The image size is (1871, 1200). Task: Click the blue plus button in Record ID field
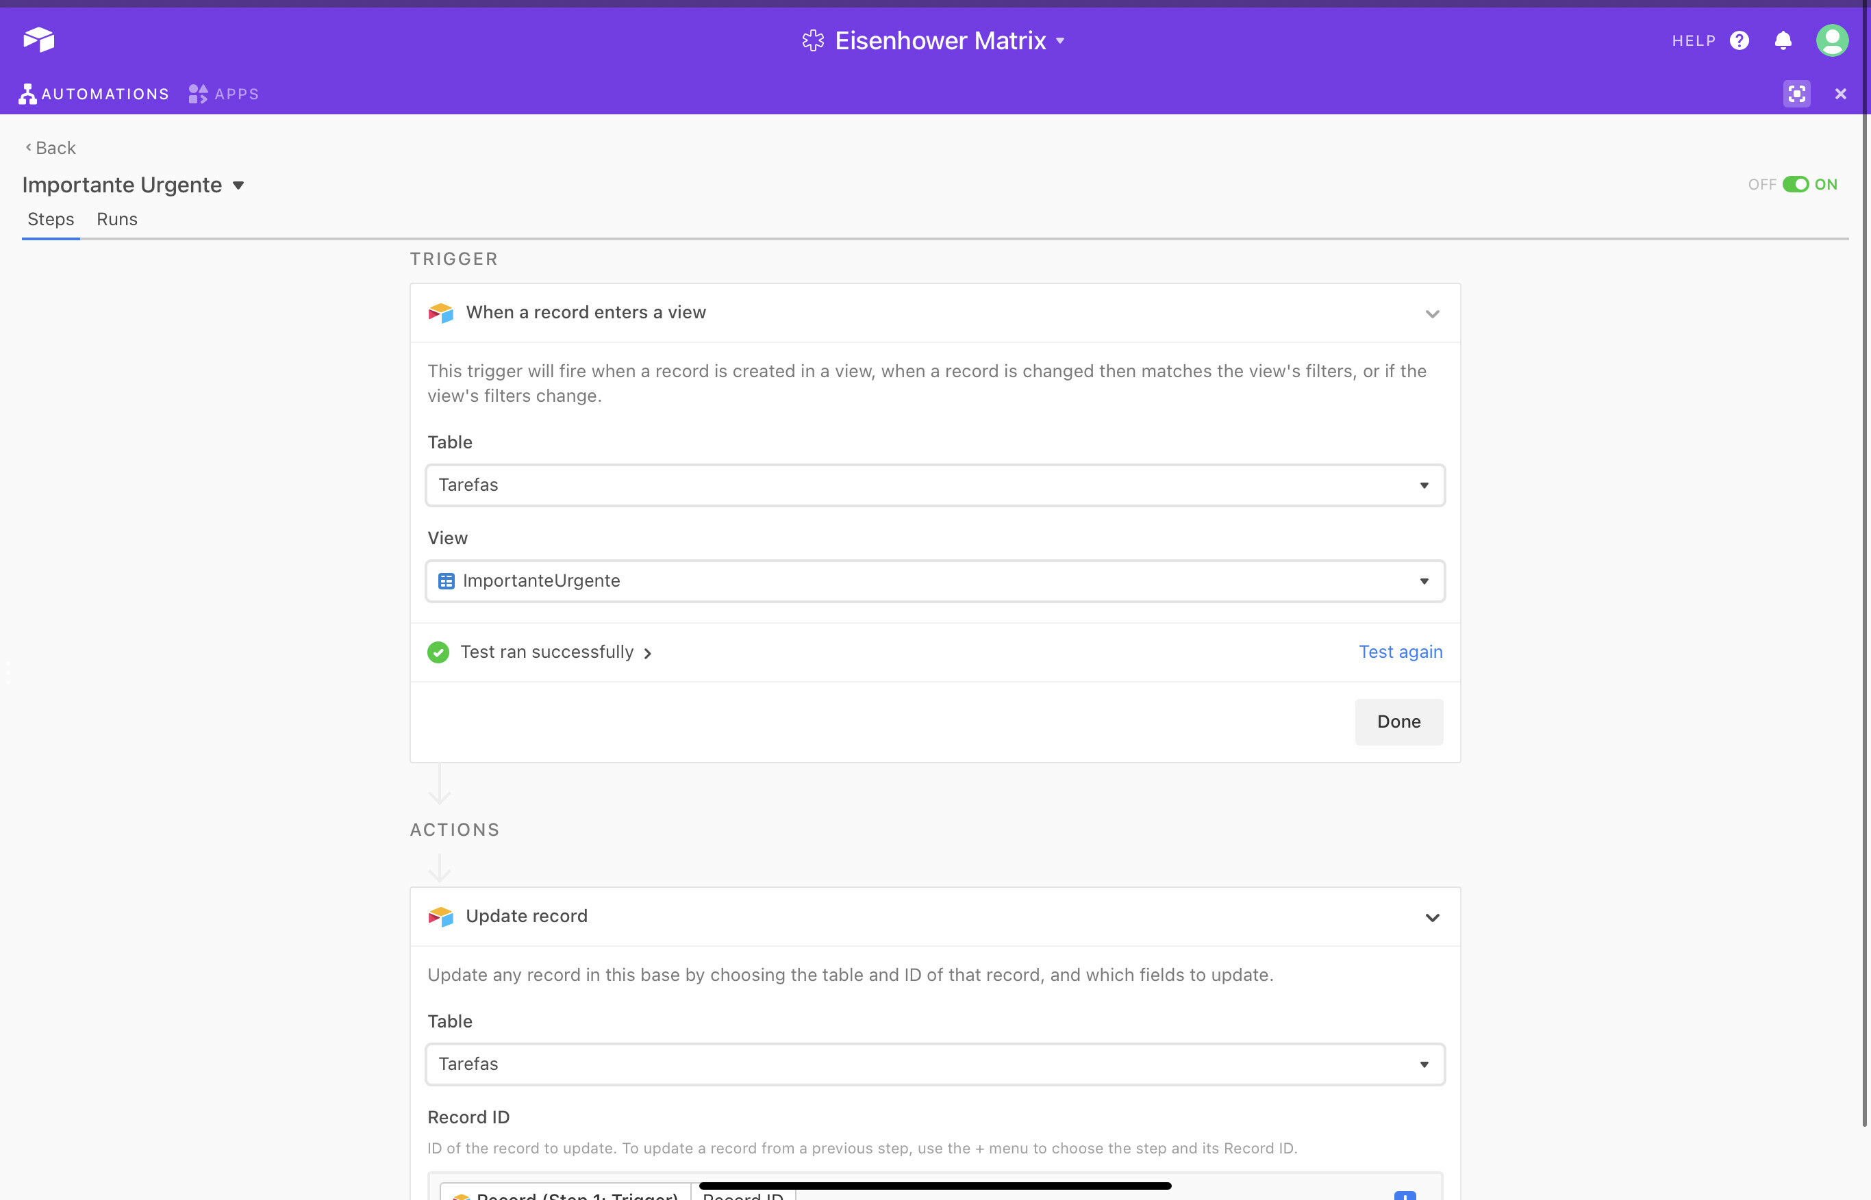1405,1195
